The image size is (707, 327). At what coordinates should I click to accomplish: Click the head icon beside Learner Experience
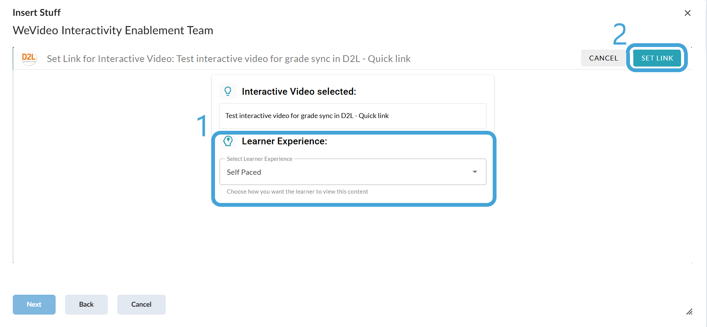point(228,141)
